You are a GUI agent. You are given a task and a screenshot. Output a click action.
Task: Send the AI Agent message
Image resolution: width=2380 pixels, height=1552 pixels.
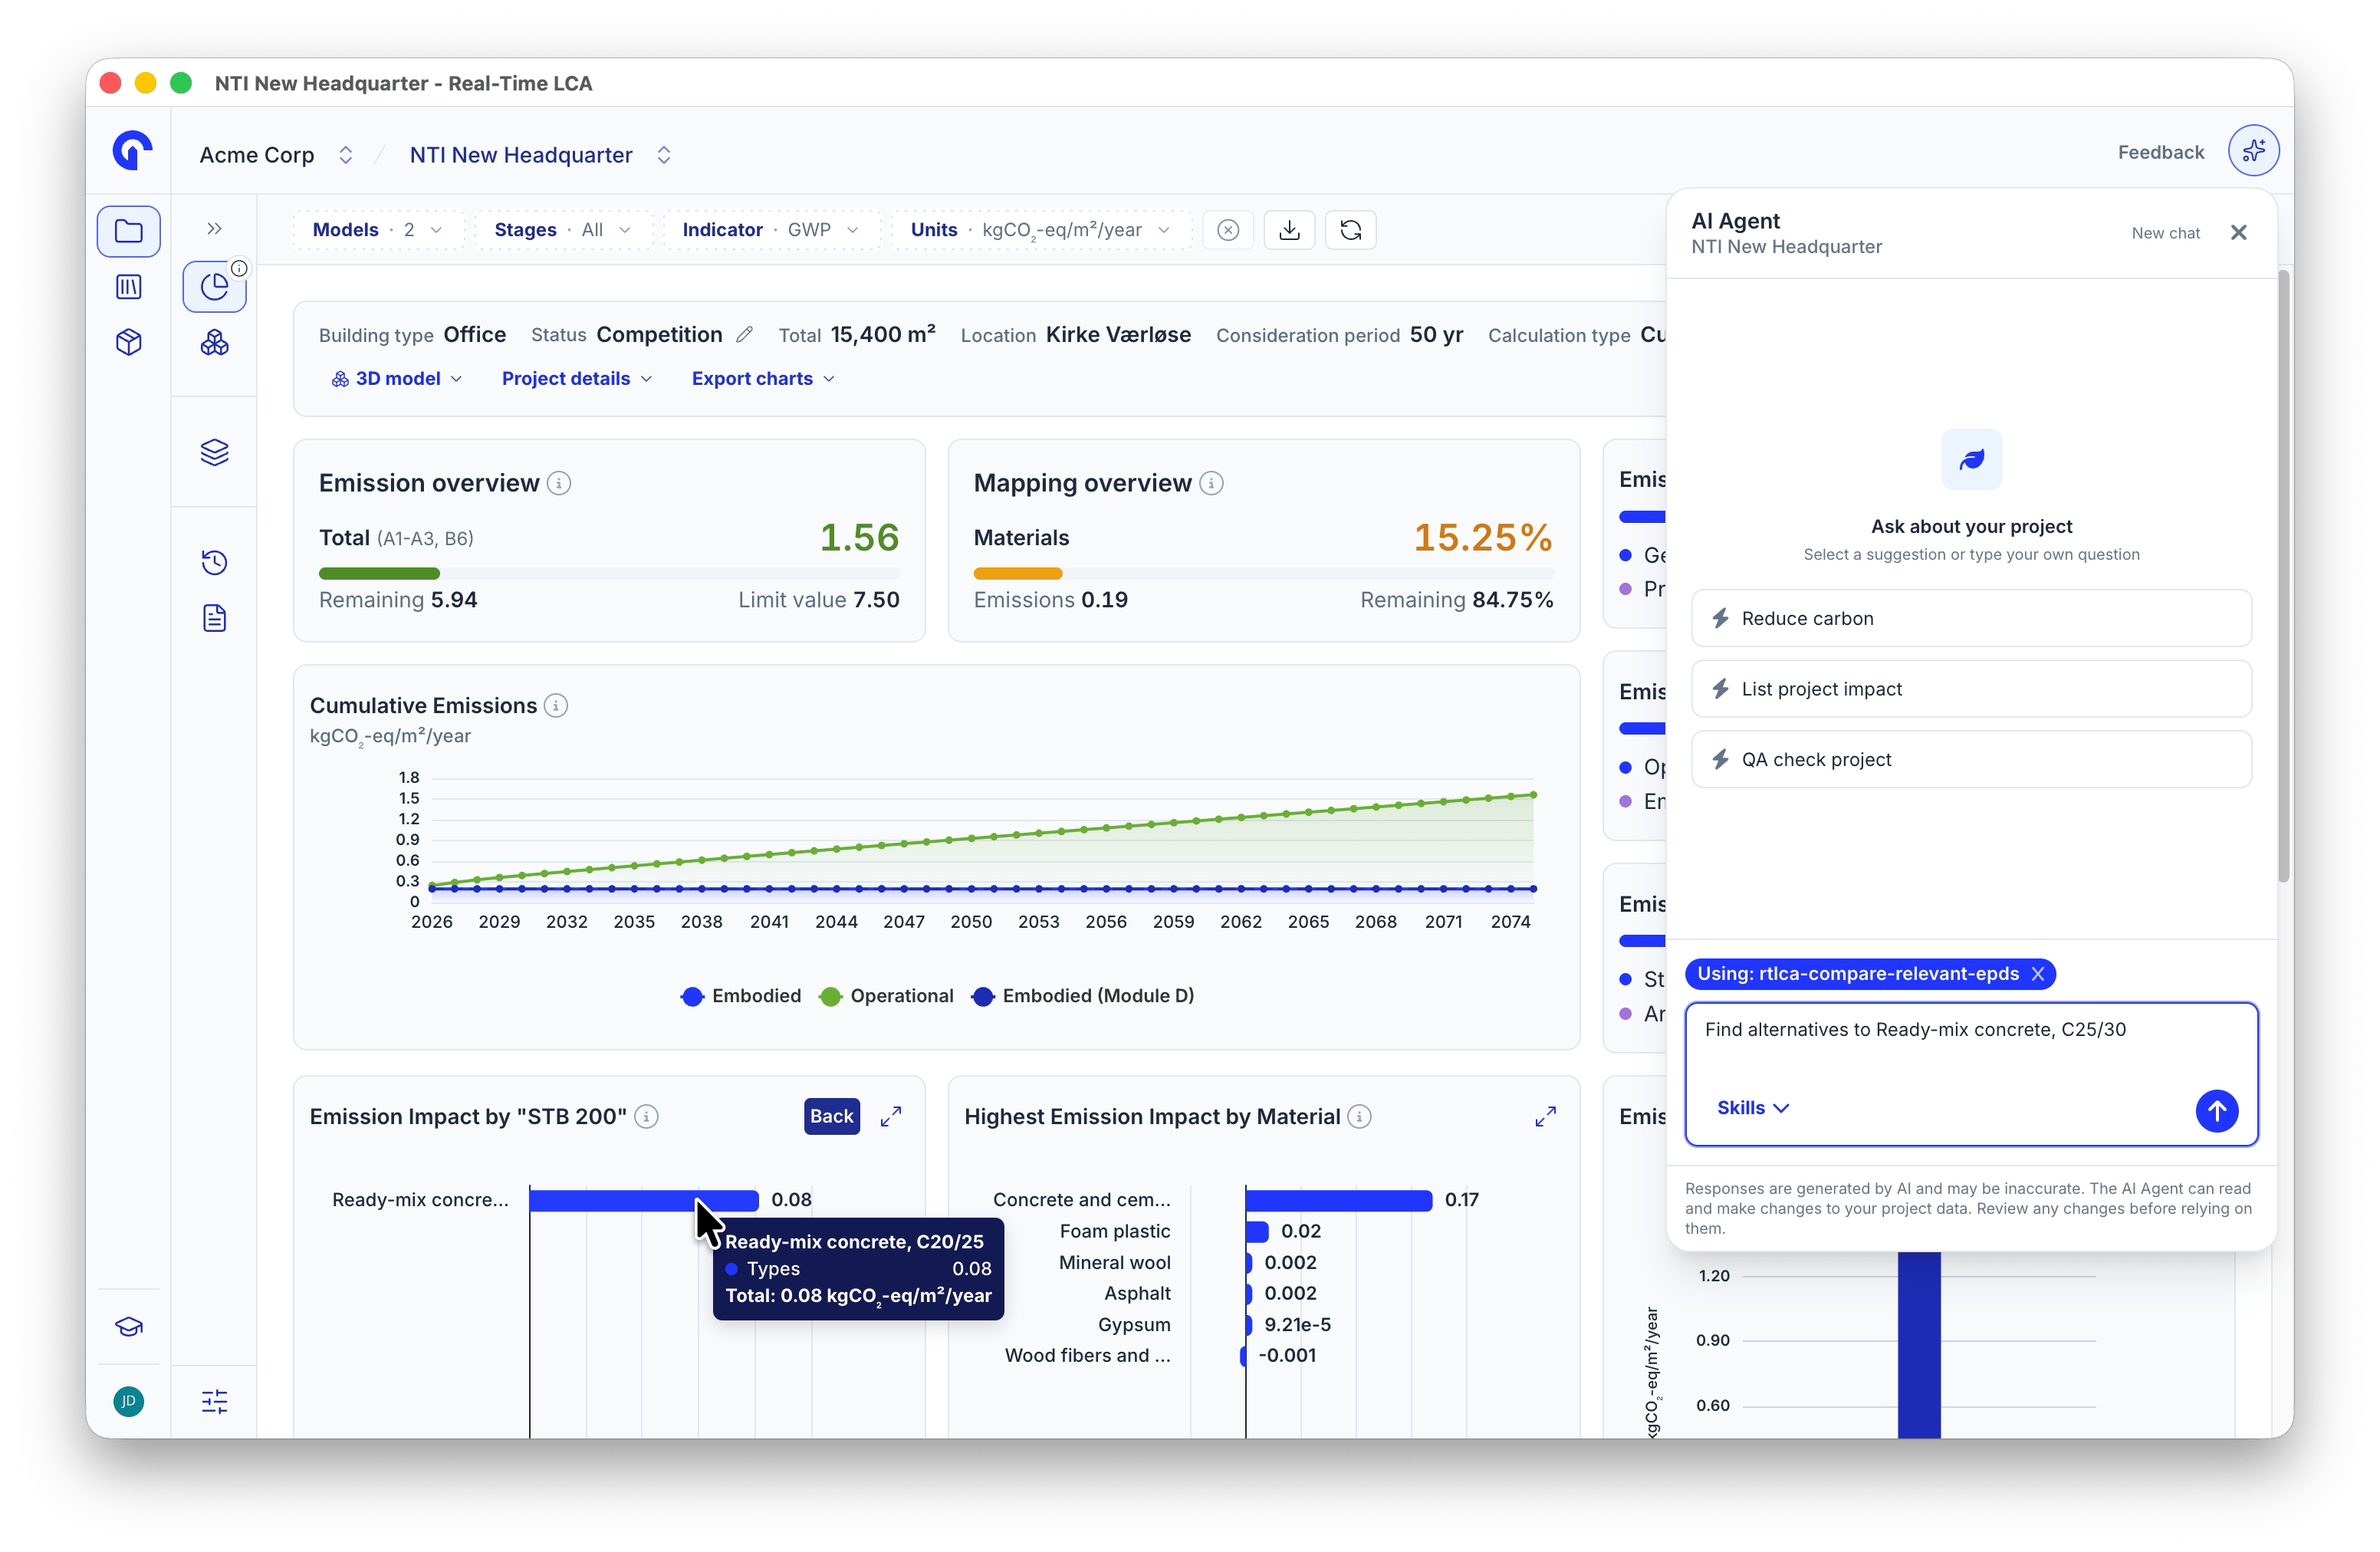(x=2216, y=1110)
